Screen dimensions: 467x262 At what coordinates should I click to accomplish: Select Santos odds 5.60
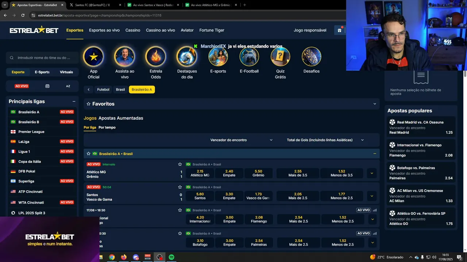(200, 196)
